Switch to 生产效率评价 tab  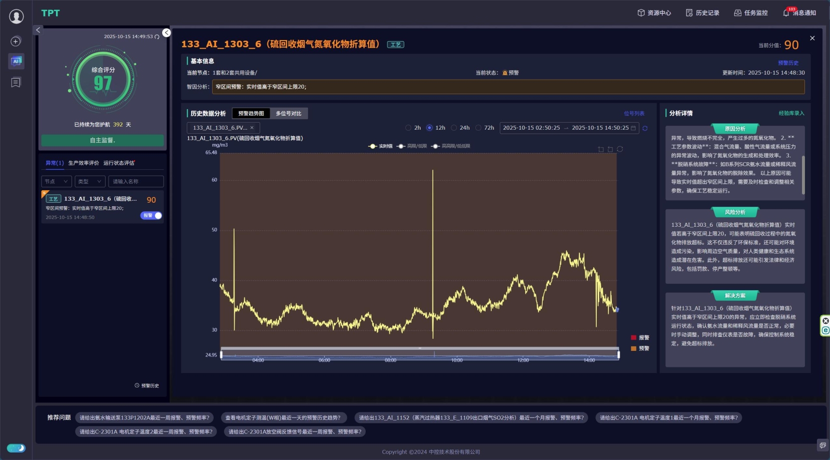pyautogui.click(x=84, y=163)
